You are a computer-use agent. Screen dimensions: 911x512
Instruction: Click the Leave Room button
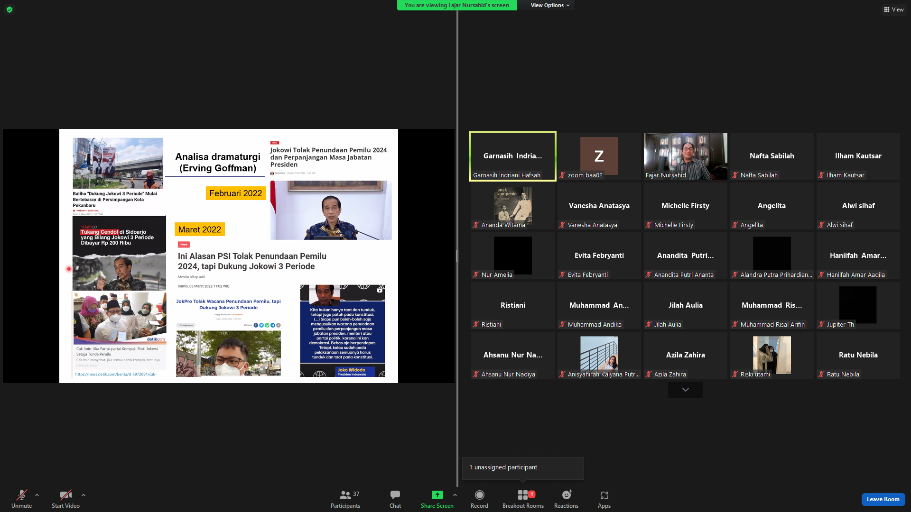coord(883,499)
